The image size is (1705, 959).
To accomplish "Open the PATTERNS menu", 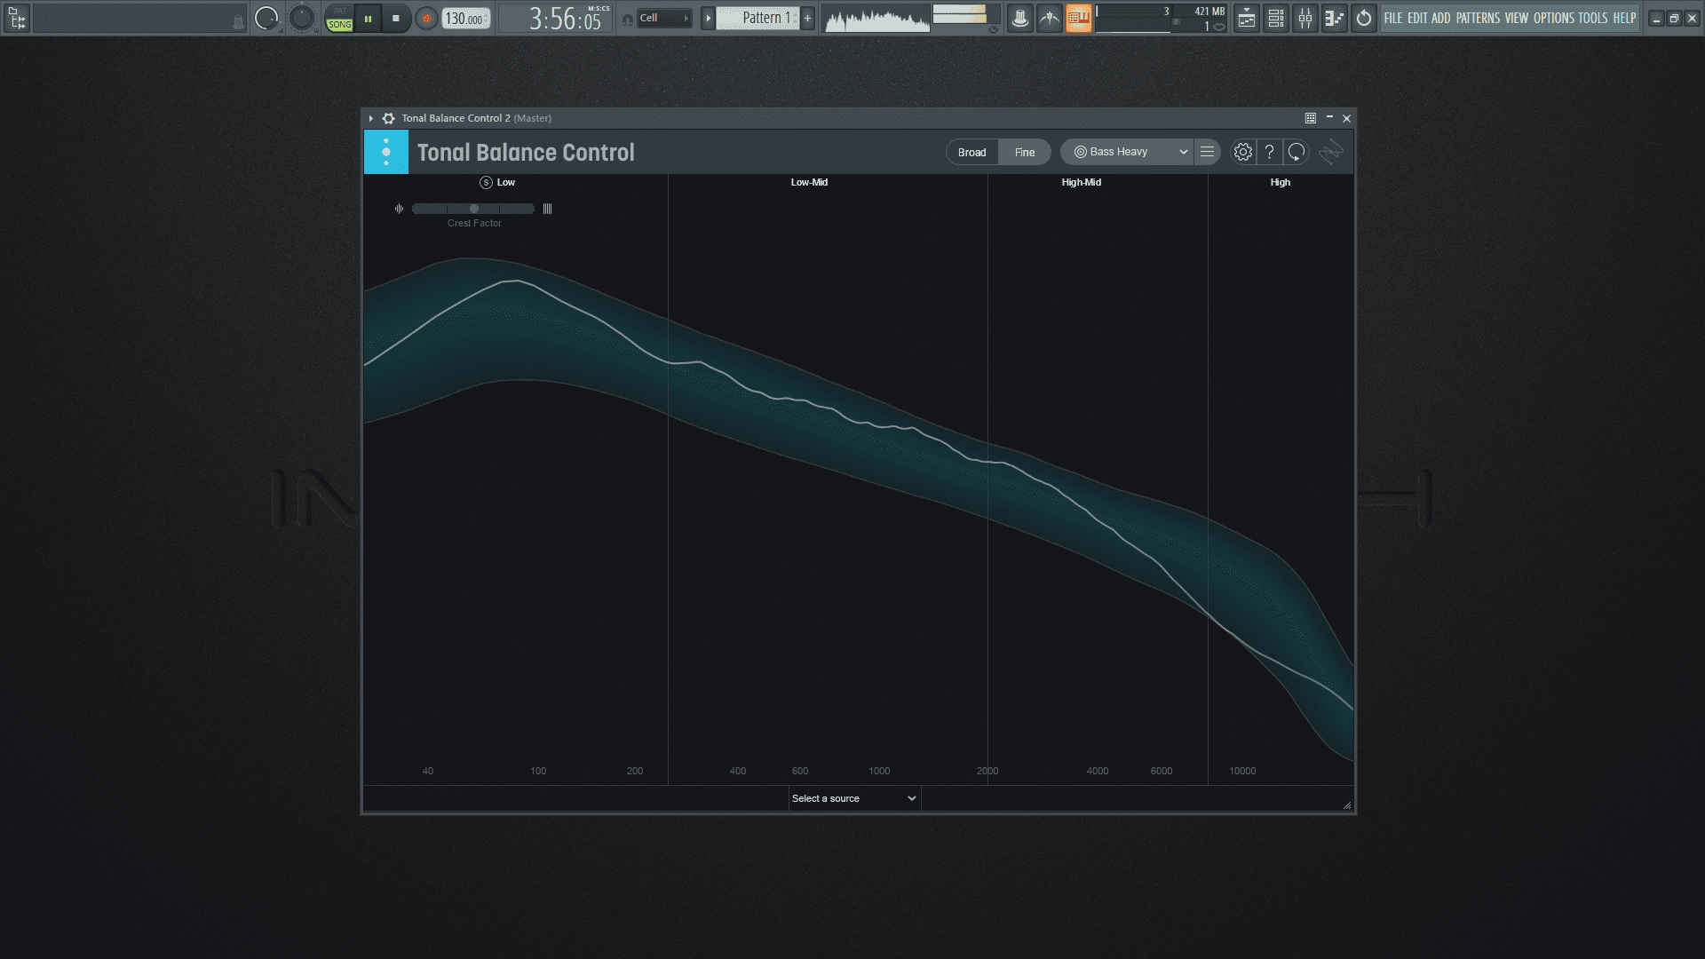I will tap(1479, 18).
